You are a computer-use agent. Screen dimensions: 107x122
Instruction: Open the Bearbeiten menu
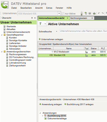click(x=26, y=8)
